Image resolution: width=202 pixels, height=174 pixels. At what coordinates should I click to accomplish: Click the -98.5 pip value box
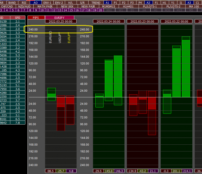pyautogui.click(x=50, y=171)
